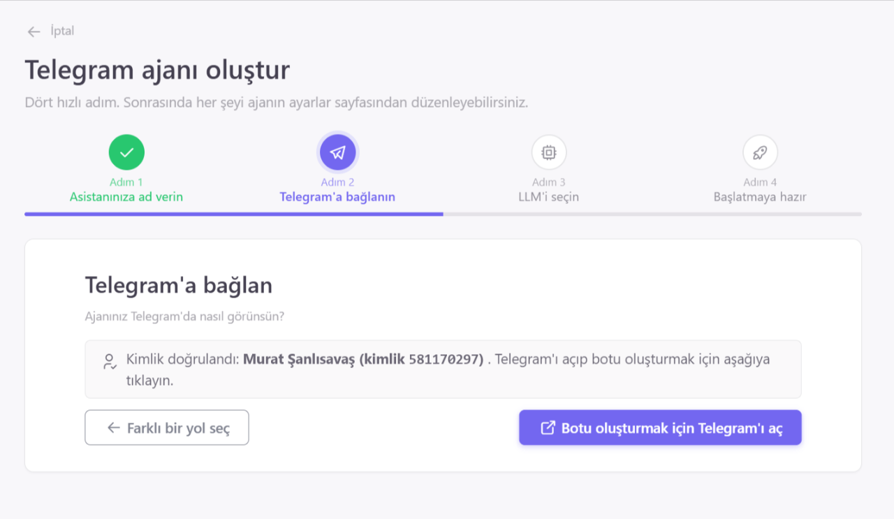Open the 'LLM'i seçin' step
Viewport: 894px width, 519px height.
pos(549,197)
